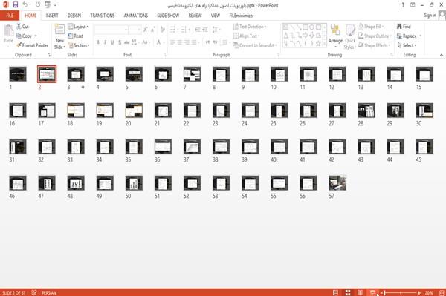Image resolution: width=446 pixels, height=296 pixels.
Task: Click Cut in the Clipboard group
Action: click(23, 27)
